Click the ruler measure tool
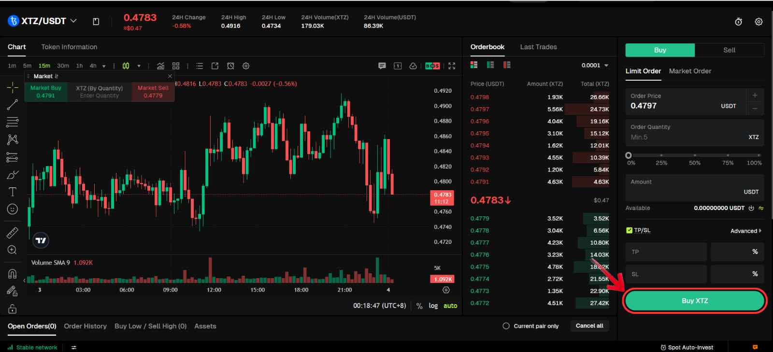 click(x=12, y=233)
